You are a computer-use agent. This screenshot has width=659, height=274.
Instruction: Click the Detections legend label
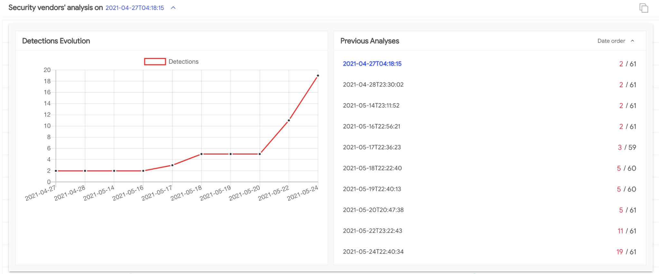[183, 61]
